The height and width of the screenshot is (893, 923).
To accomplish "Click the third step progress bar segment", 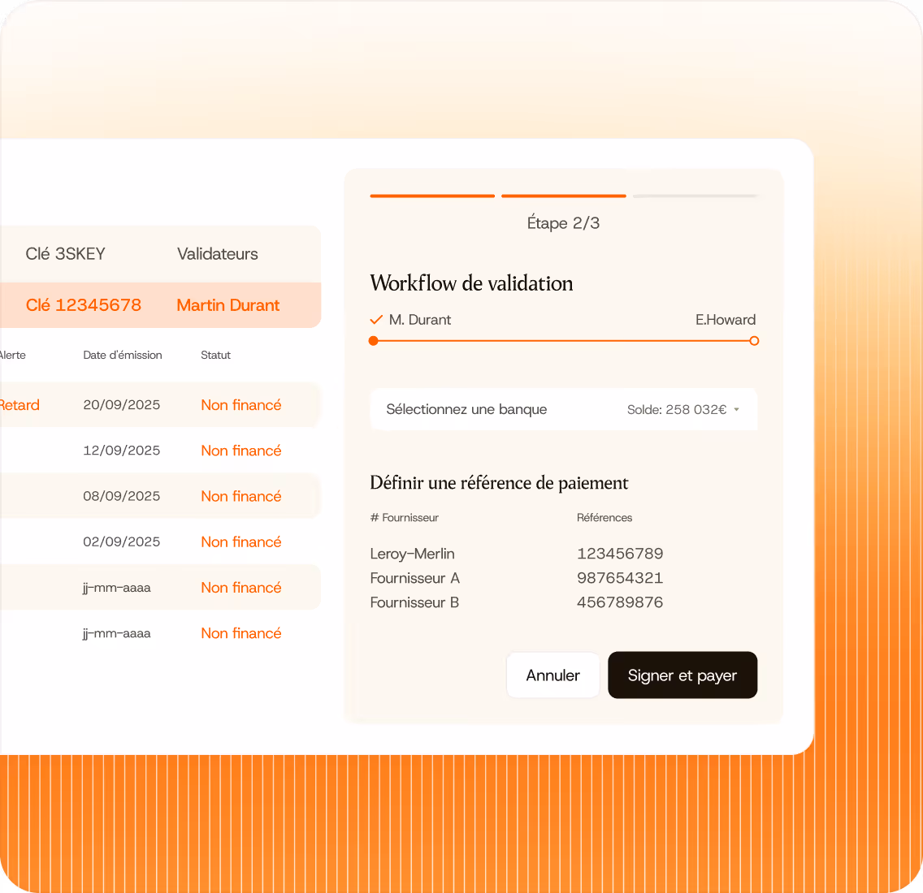I will tap(695, 196).
